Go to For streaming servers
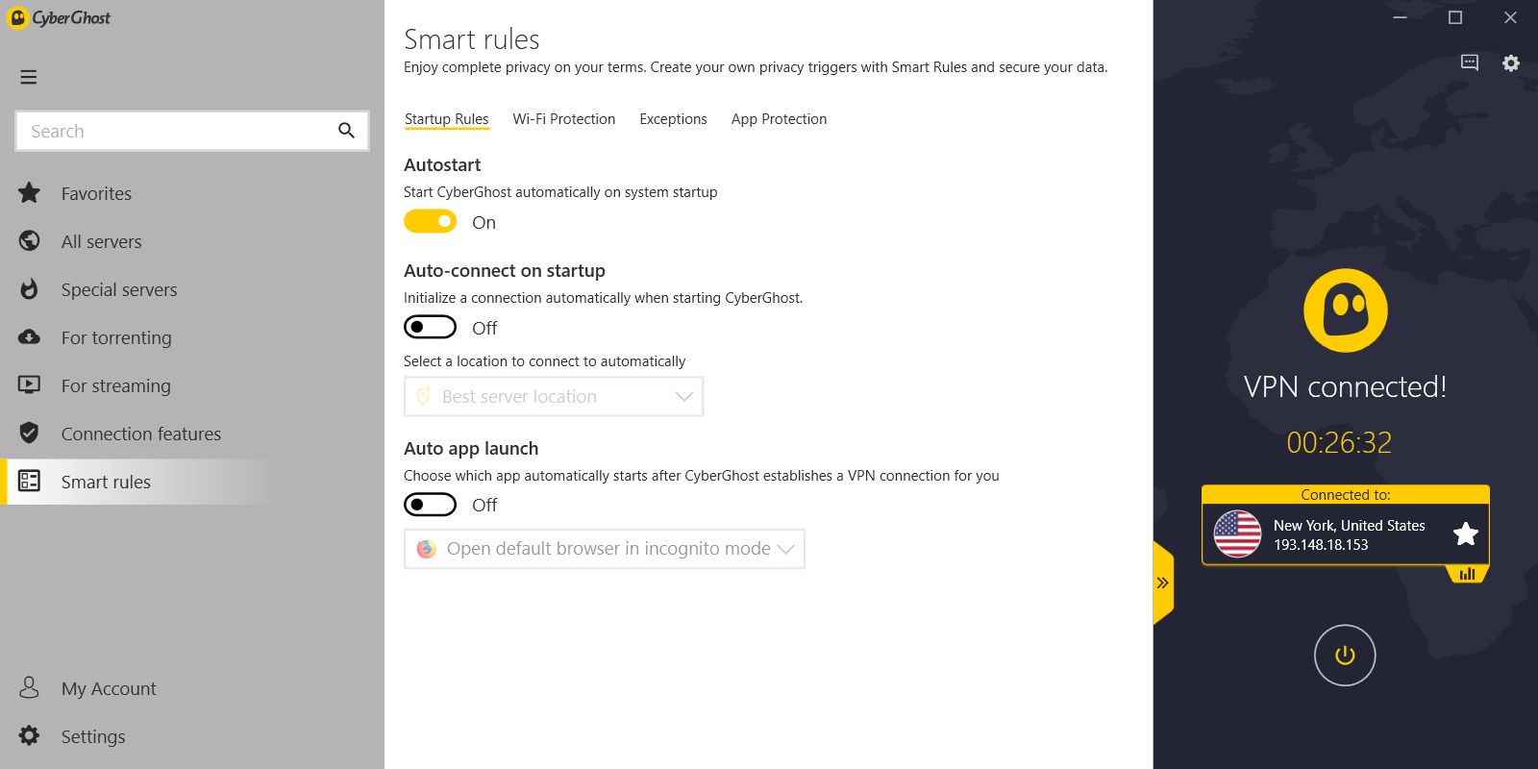The width and height of the screenshot is (1538, 769). (115, 385)
